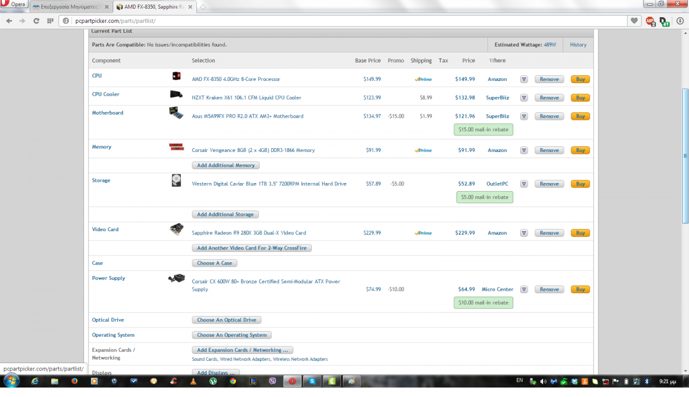Expand price options dropdown for CPU row
Image resolution: width=689 pixels, height=397 pixels.
[524, 79]
